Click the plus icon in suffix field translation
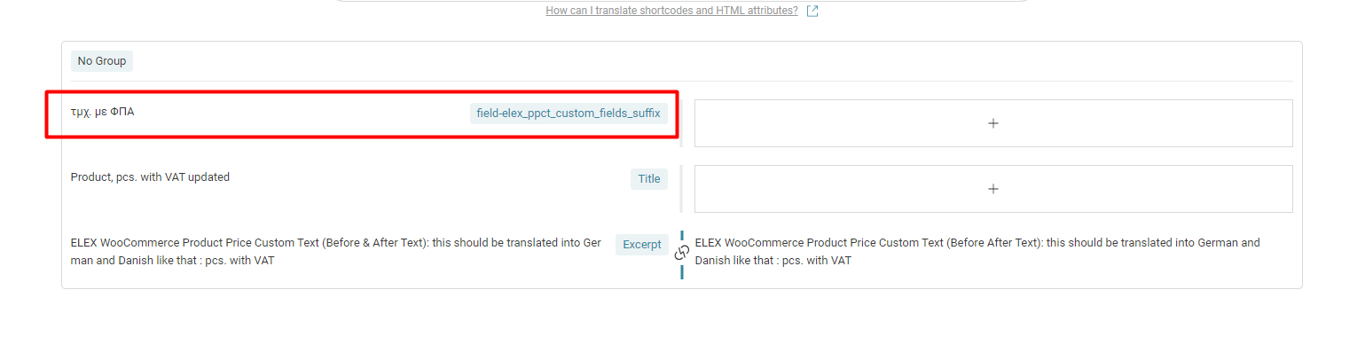The width and height of the screenshot is (1365, 337). 993,123
